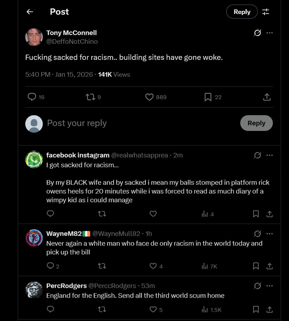
Task: Share main post via upload icon
Action: tap(267, 97)
